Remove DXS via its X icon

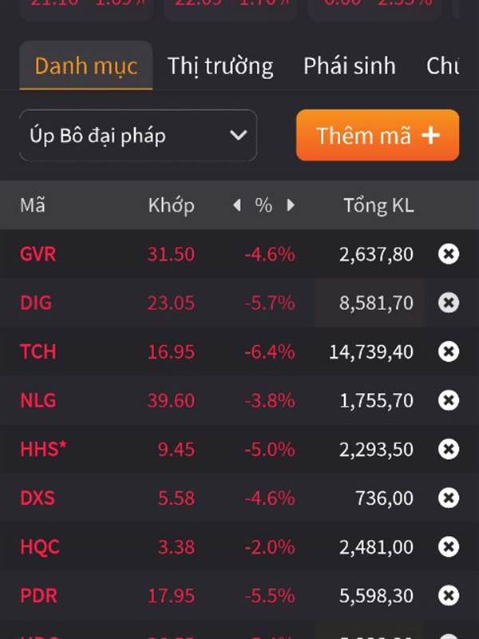[449, 498]
